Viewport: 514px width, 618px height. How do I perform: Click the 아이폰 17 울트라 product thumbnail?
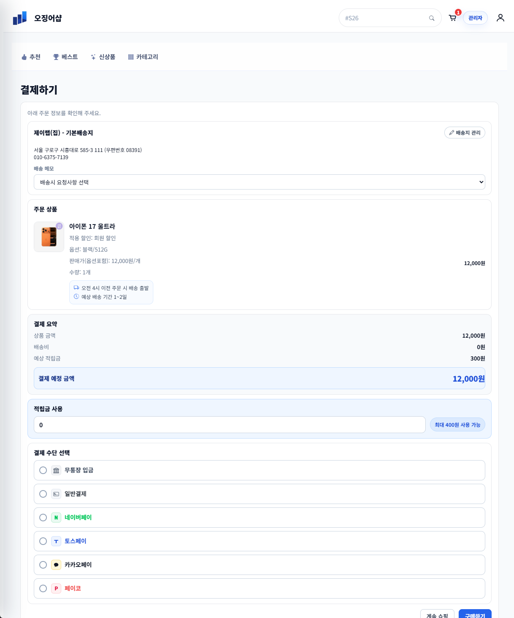point(49,237)
